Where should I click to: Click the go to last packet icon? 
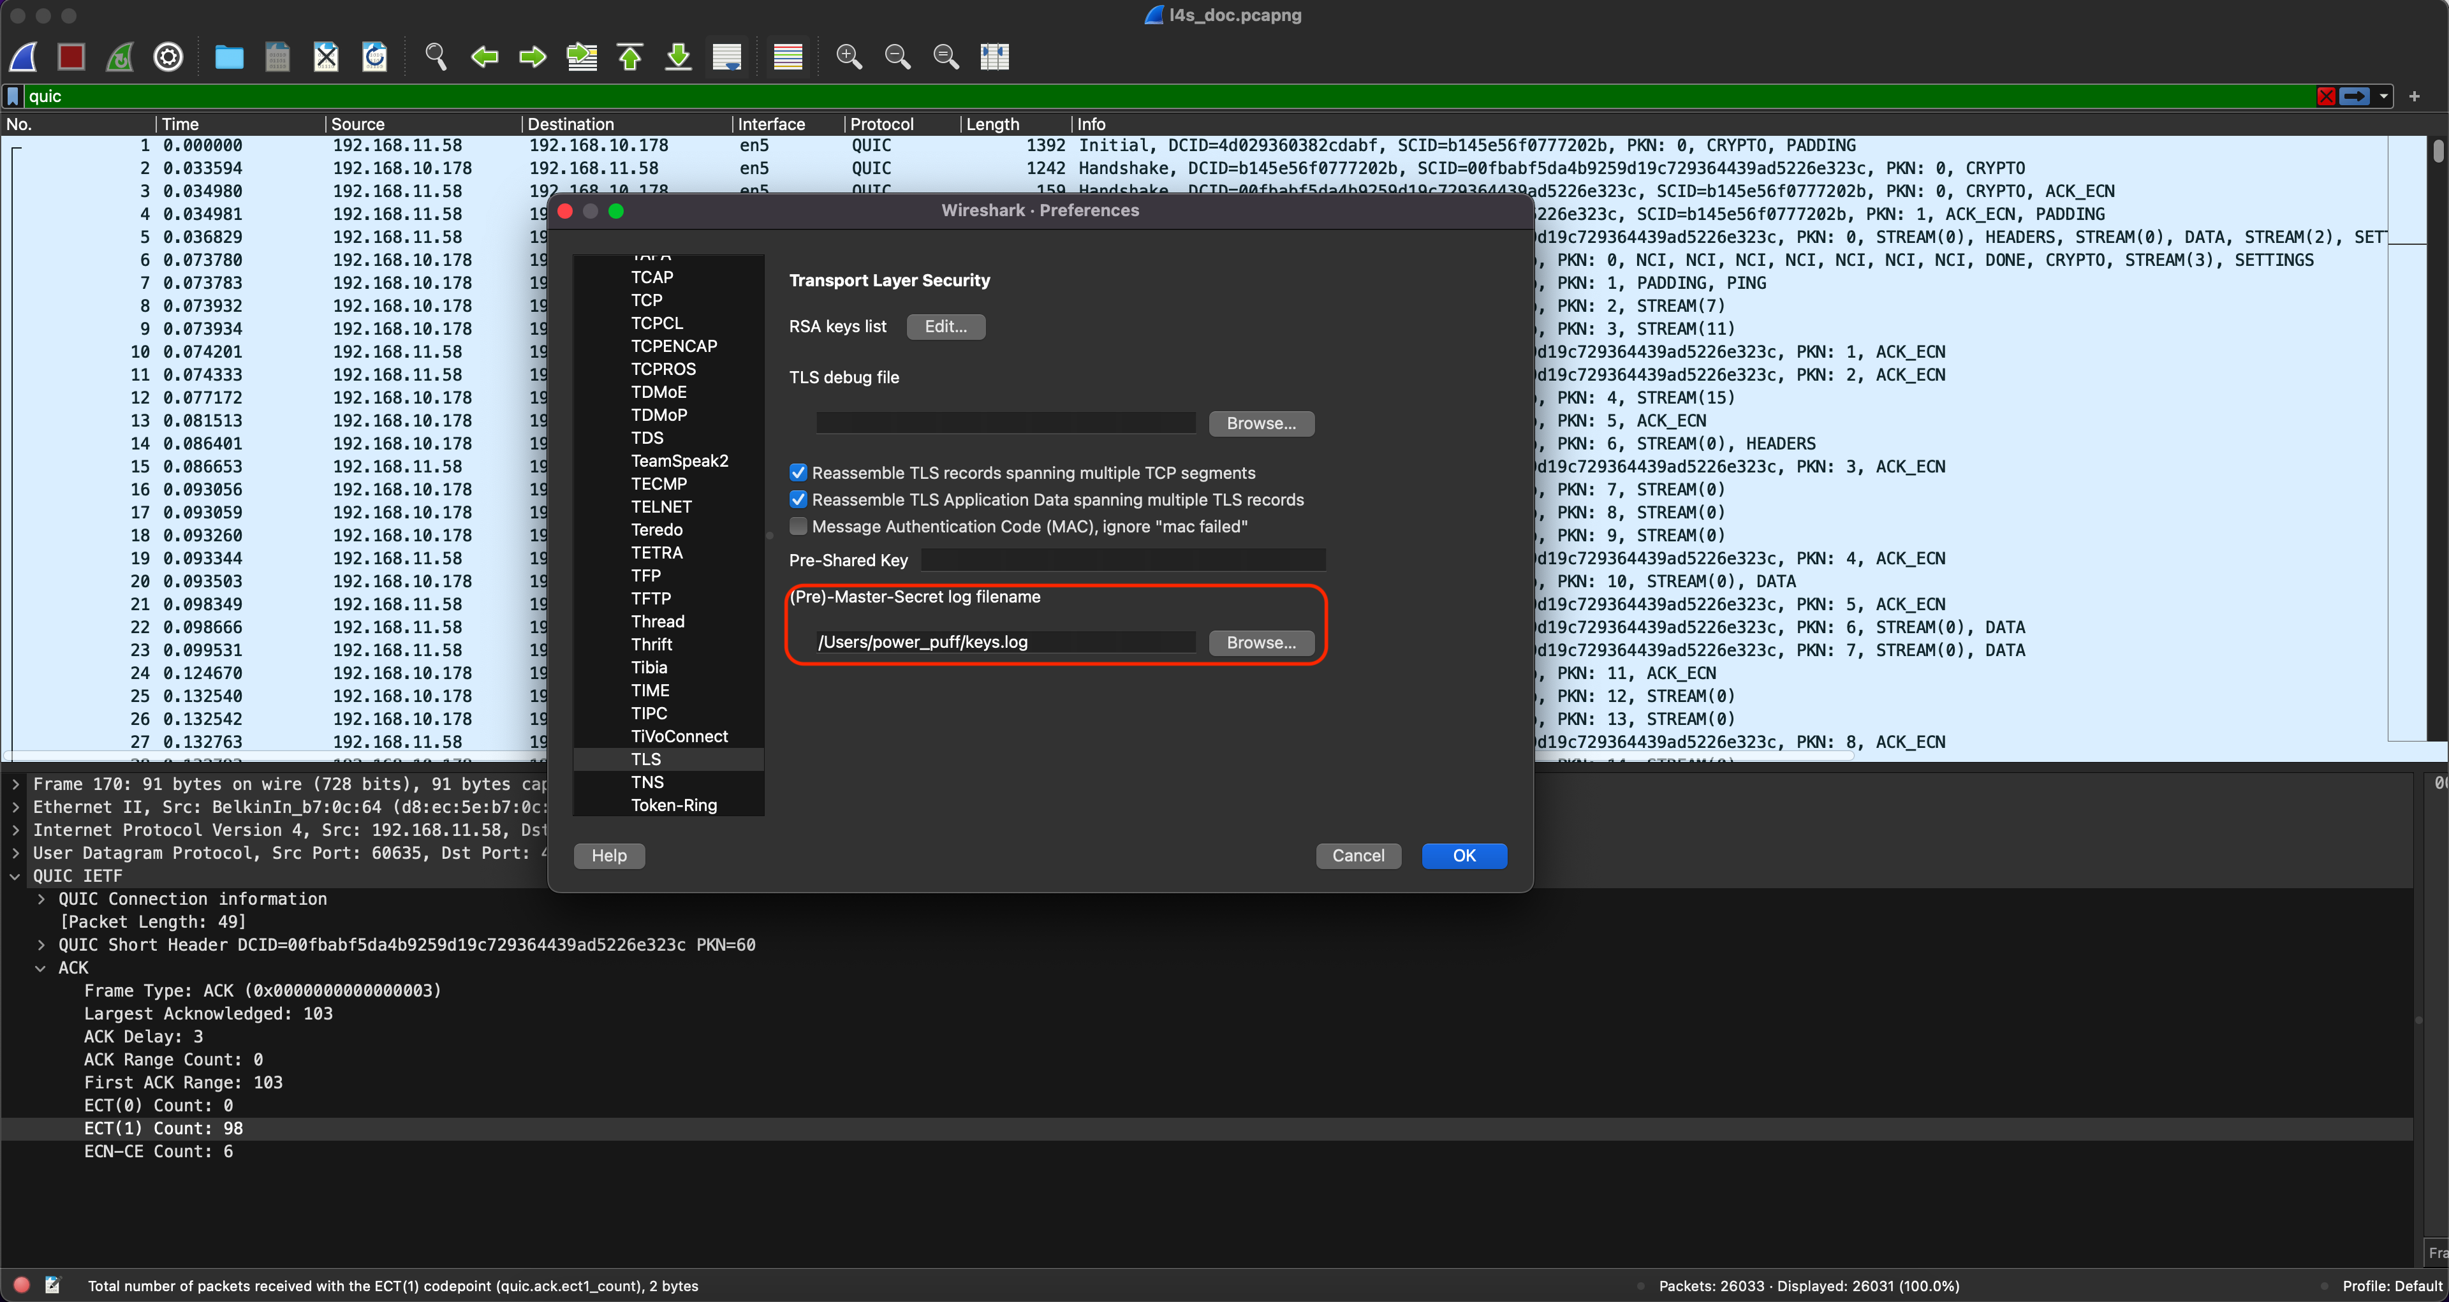tap(678, 57)
